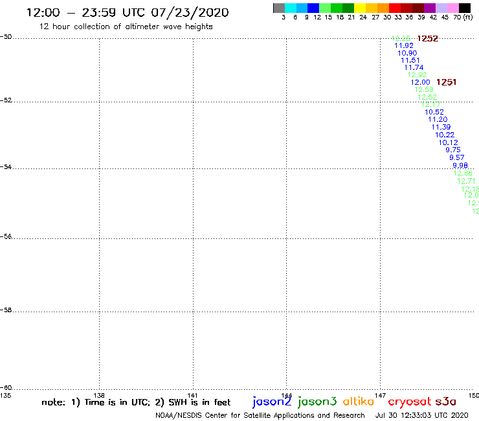The height and width of the screenshot is (421, 479).
Task: Click the 141 longitude axis label
Action: [193, 396]
